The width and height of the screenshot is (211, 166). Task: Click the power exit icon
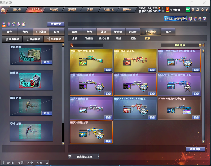(207, 10)
